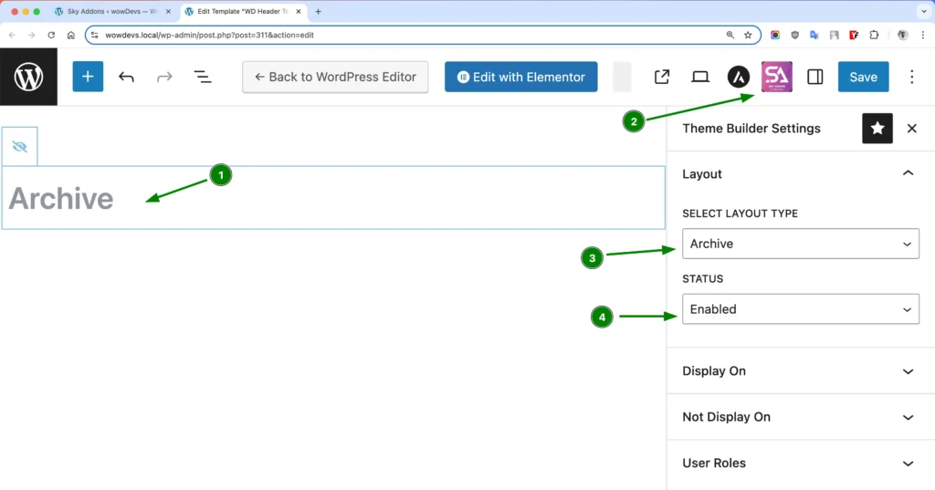The image size is (935, 490).
Task: Toggle Sky Addons Theme Builder panel
Action: coord(776,77)
